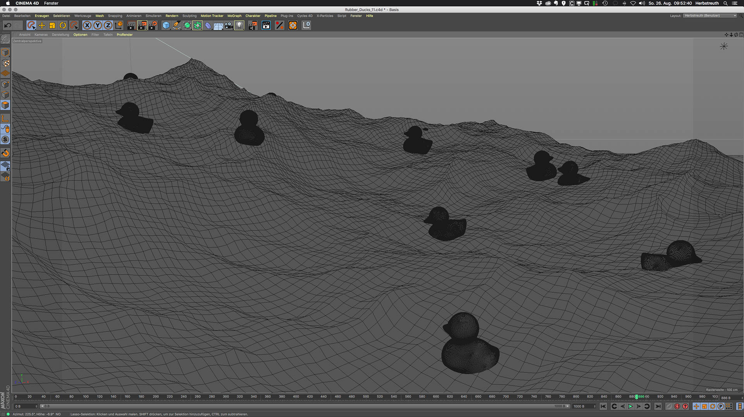The image size is (744, 417).
Task: Select the Move tool
Action: (42, 26)
